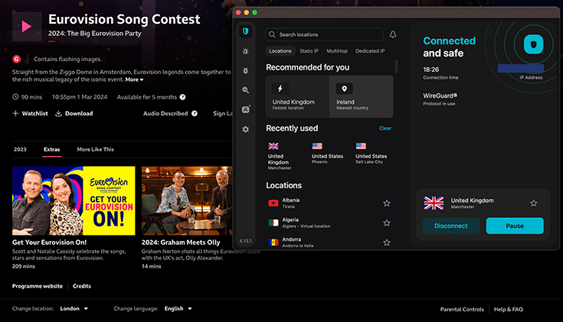Open the Change location London dropdown
Image resolution: width=563 pixels, height=322 pixels.
click(74, 309)
